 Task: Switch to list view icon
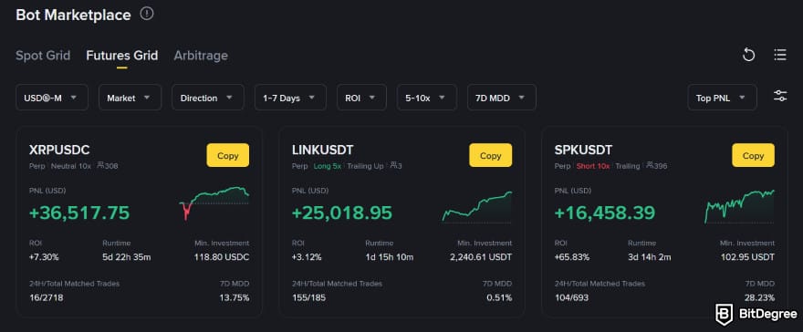tap(780, 55)
